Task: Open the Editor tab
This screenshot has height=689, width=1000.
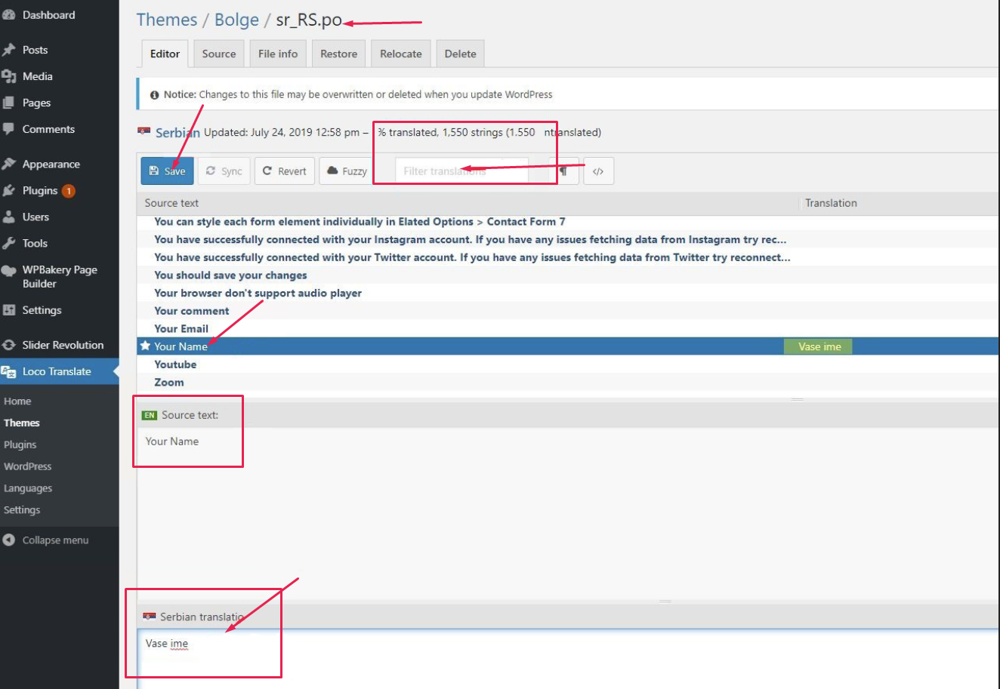Action: [x=165, y=54]
